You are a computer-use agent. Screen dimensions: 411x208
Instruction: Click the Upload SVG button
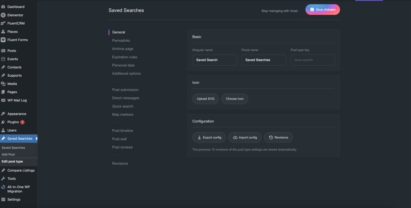pyautogui.click(x=205, y=99)
